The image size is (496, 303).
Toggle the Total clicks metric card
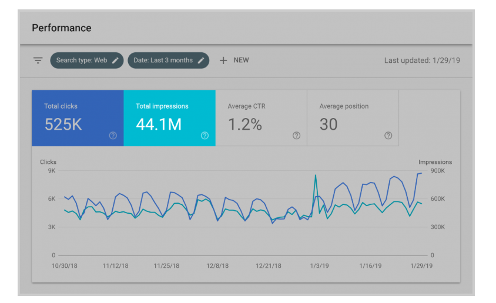click(78, 118)
